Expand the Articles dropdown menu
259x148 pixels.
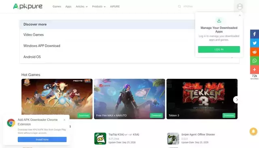pos(82,6)
